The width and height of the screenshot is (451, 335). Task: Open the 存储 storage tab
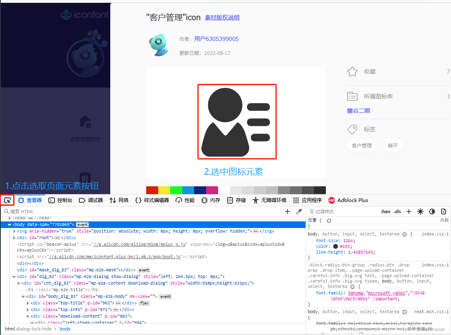(x=236, y=200)
